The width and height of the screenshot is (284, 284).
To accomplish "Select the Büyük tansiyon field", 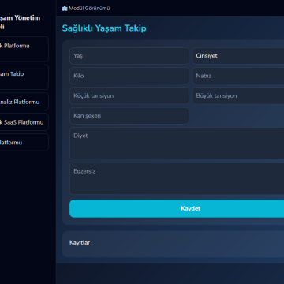I will tap(238, 95).
